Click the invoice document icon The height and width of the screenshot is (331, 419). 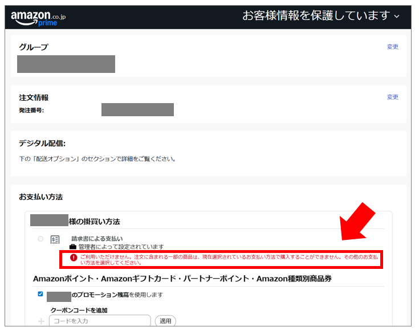coord(55,240)
